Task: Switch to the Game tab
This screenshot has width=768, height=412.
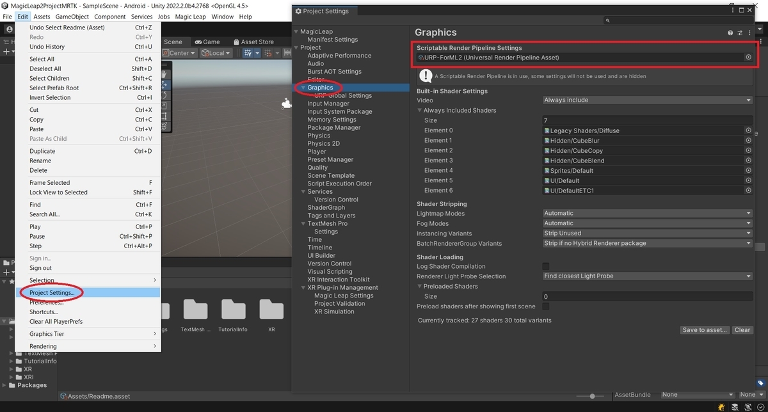Action: coord(207,42)
